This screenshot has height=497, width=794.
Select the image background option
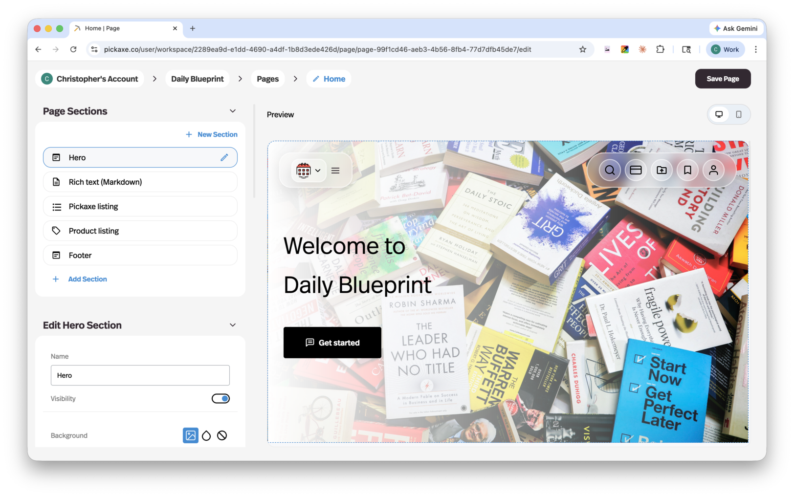click(190, 435)
